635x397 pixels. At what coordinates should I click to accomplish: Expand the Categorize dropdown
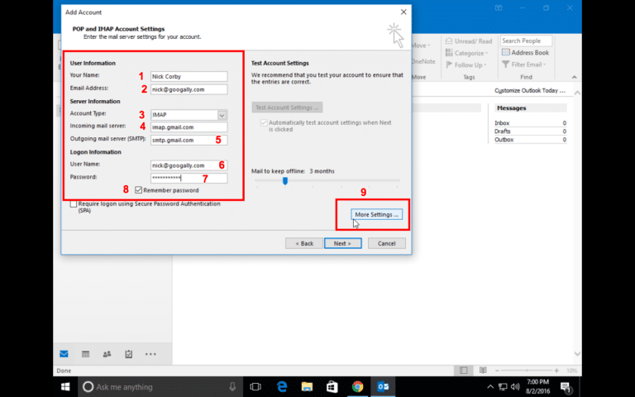[467, 53]
